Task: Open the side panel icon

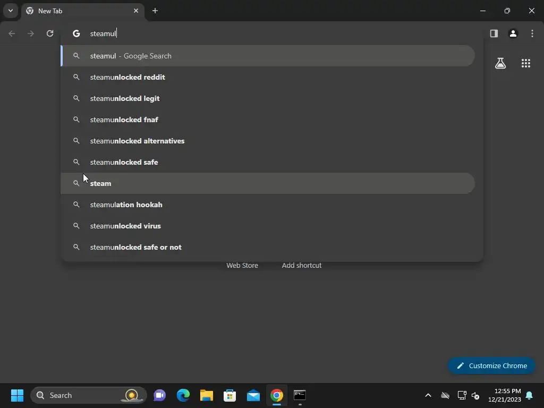Action: tap(494, 33)
